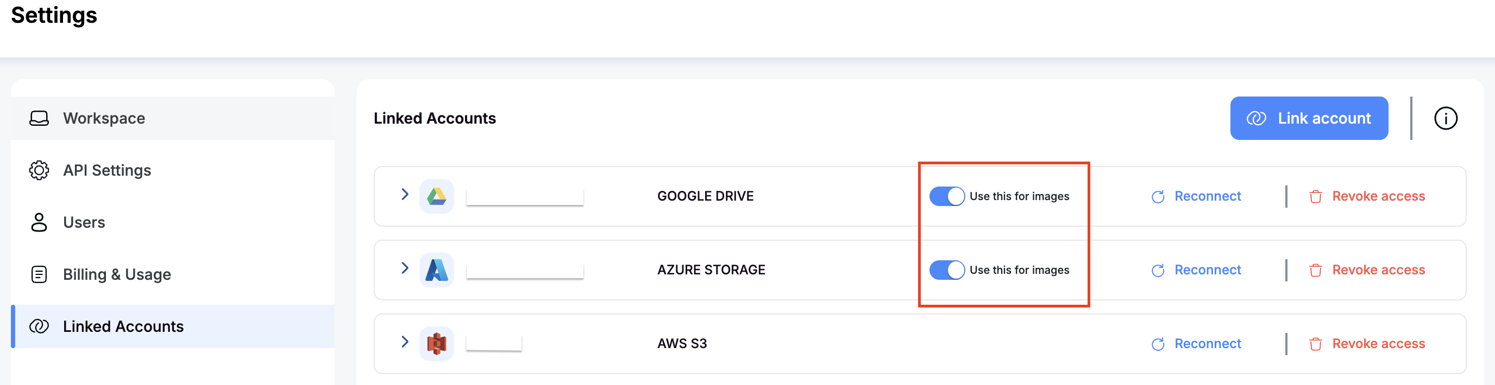Go to API Settings
The image size is (1495, 385).
(107, 170)
